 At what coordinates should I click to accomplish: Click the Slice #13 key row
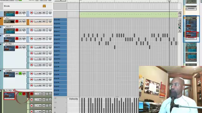click(x=60, y=47)
